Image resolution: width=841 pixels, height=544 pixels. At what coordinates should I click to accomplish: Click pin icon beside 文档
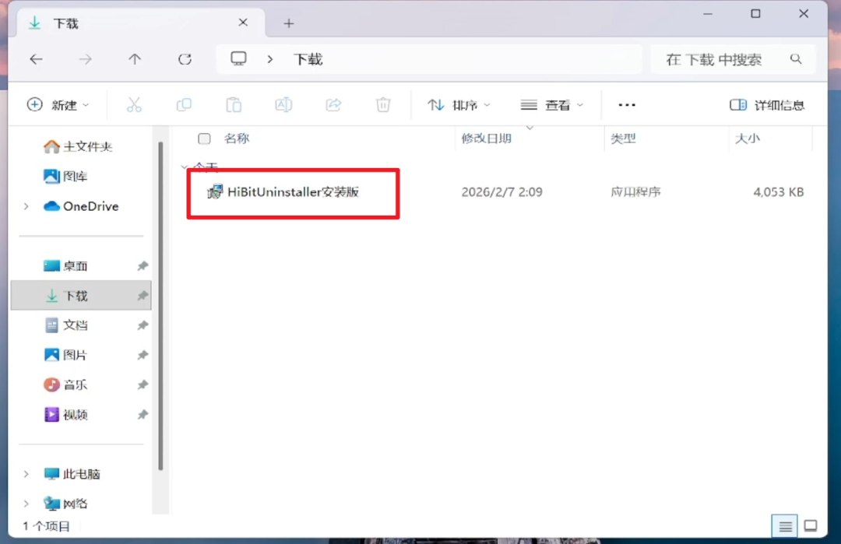pyautogui.click(x=143, y=325)
